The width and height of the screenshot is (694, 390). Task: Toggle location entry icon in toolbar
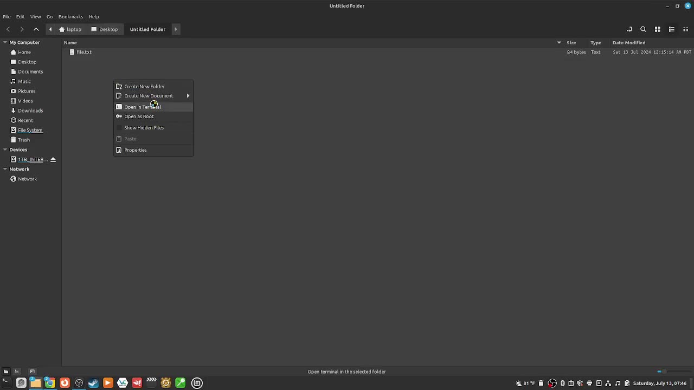coord(629,29)
